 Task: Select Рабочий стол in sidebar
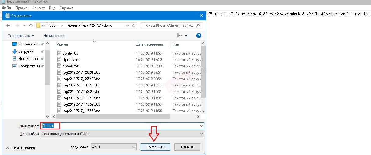tap(29, 44)
